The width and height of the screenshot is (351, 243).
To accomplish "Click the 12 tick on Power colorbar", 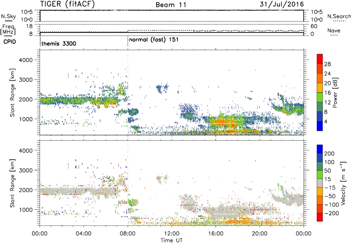I will tap(327, 103).
